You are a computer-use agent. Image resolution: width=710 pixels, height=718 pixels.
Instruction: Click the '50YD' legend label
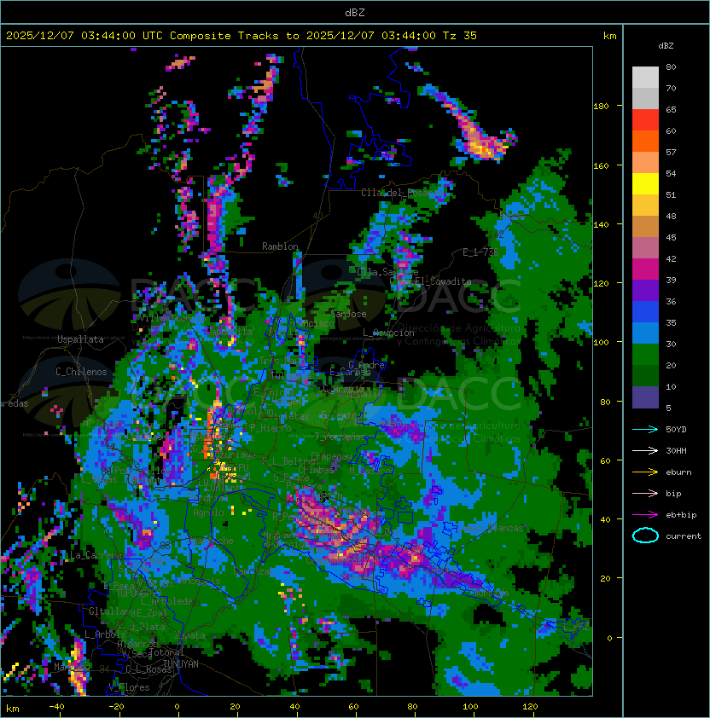[676, 430]
